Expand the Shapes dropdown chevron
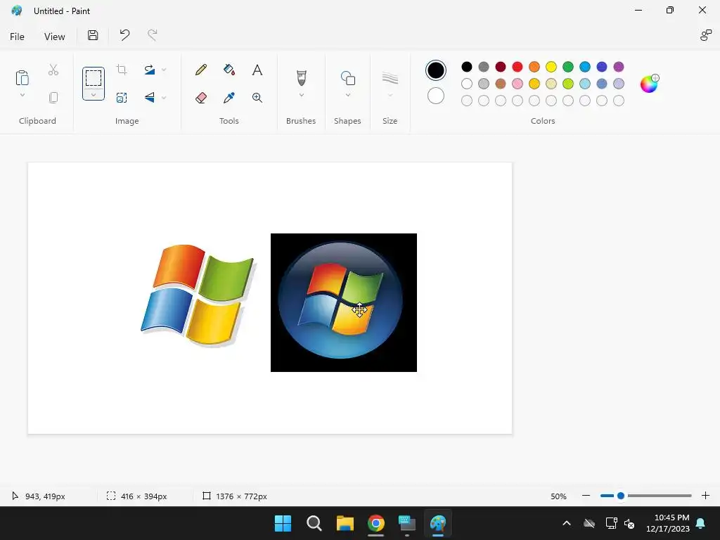Image resolution: width=720 pixels, height=540 pixels. (x=347, y=95)
